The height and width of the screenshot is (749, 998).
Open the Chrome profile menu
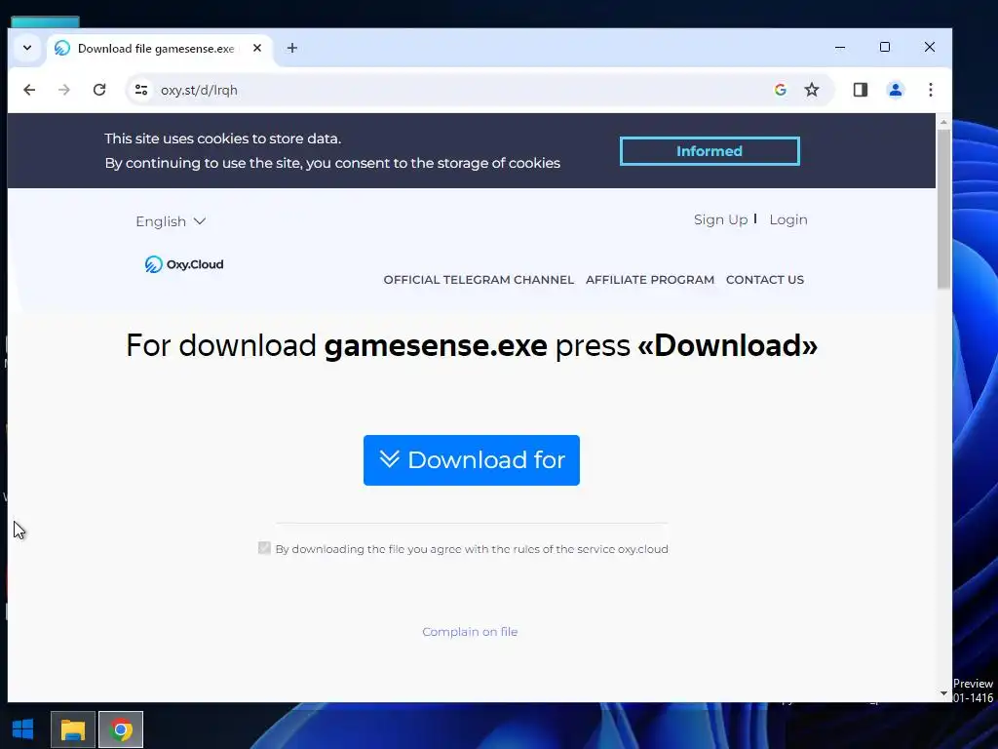click(896, 90)
